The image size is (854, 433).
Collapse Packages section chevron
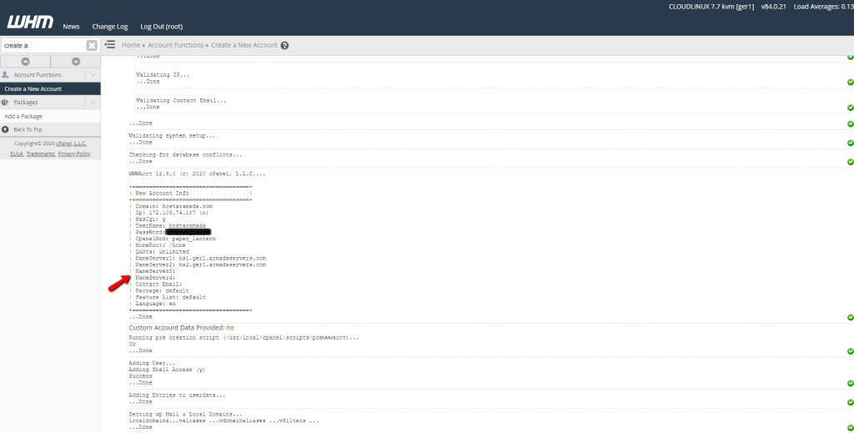[x=93, y=102]
